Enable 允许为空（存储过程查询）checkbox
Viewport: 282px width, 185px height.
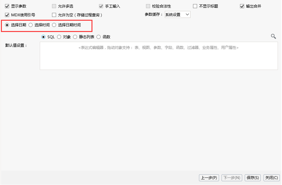click(54, 15)
